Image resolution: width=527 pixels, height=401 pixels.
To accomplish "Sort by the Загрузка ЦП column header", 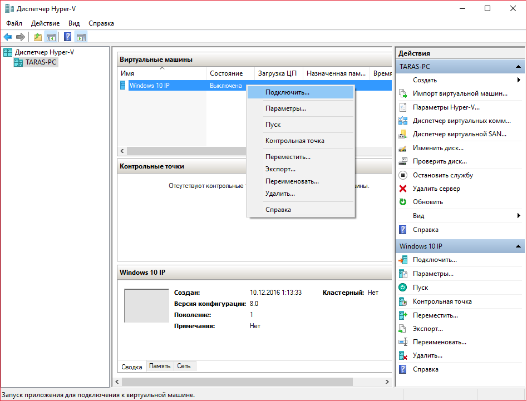I will (x=279, y=73).
